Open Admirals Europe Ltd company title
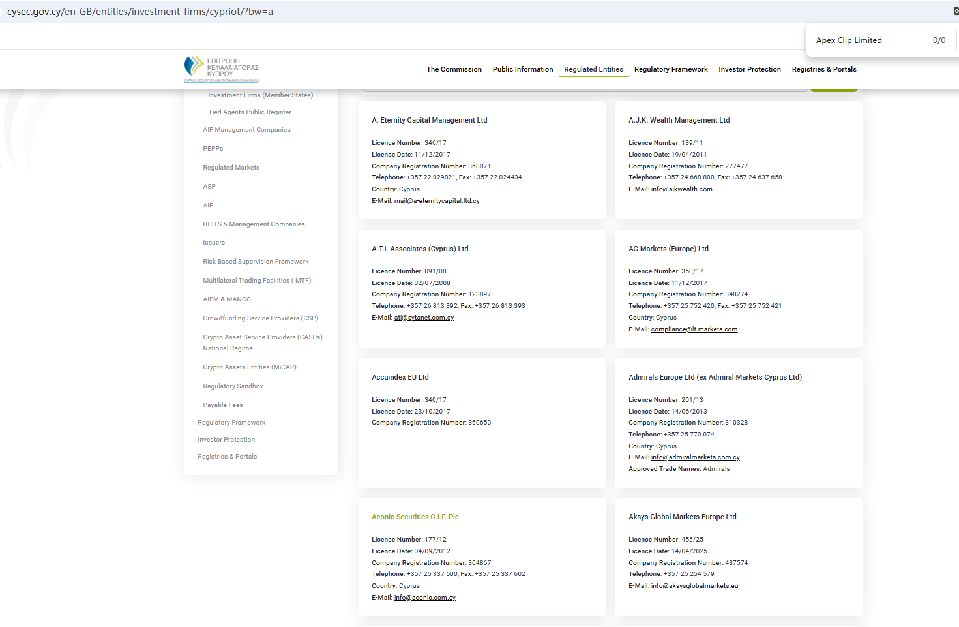Screen dimensions: 959x627 coord(715,377)
